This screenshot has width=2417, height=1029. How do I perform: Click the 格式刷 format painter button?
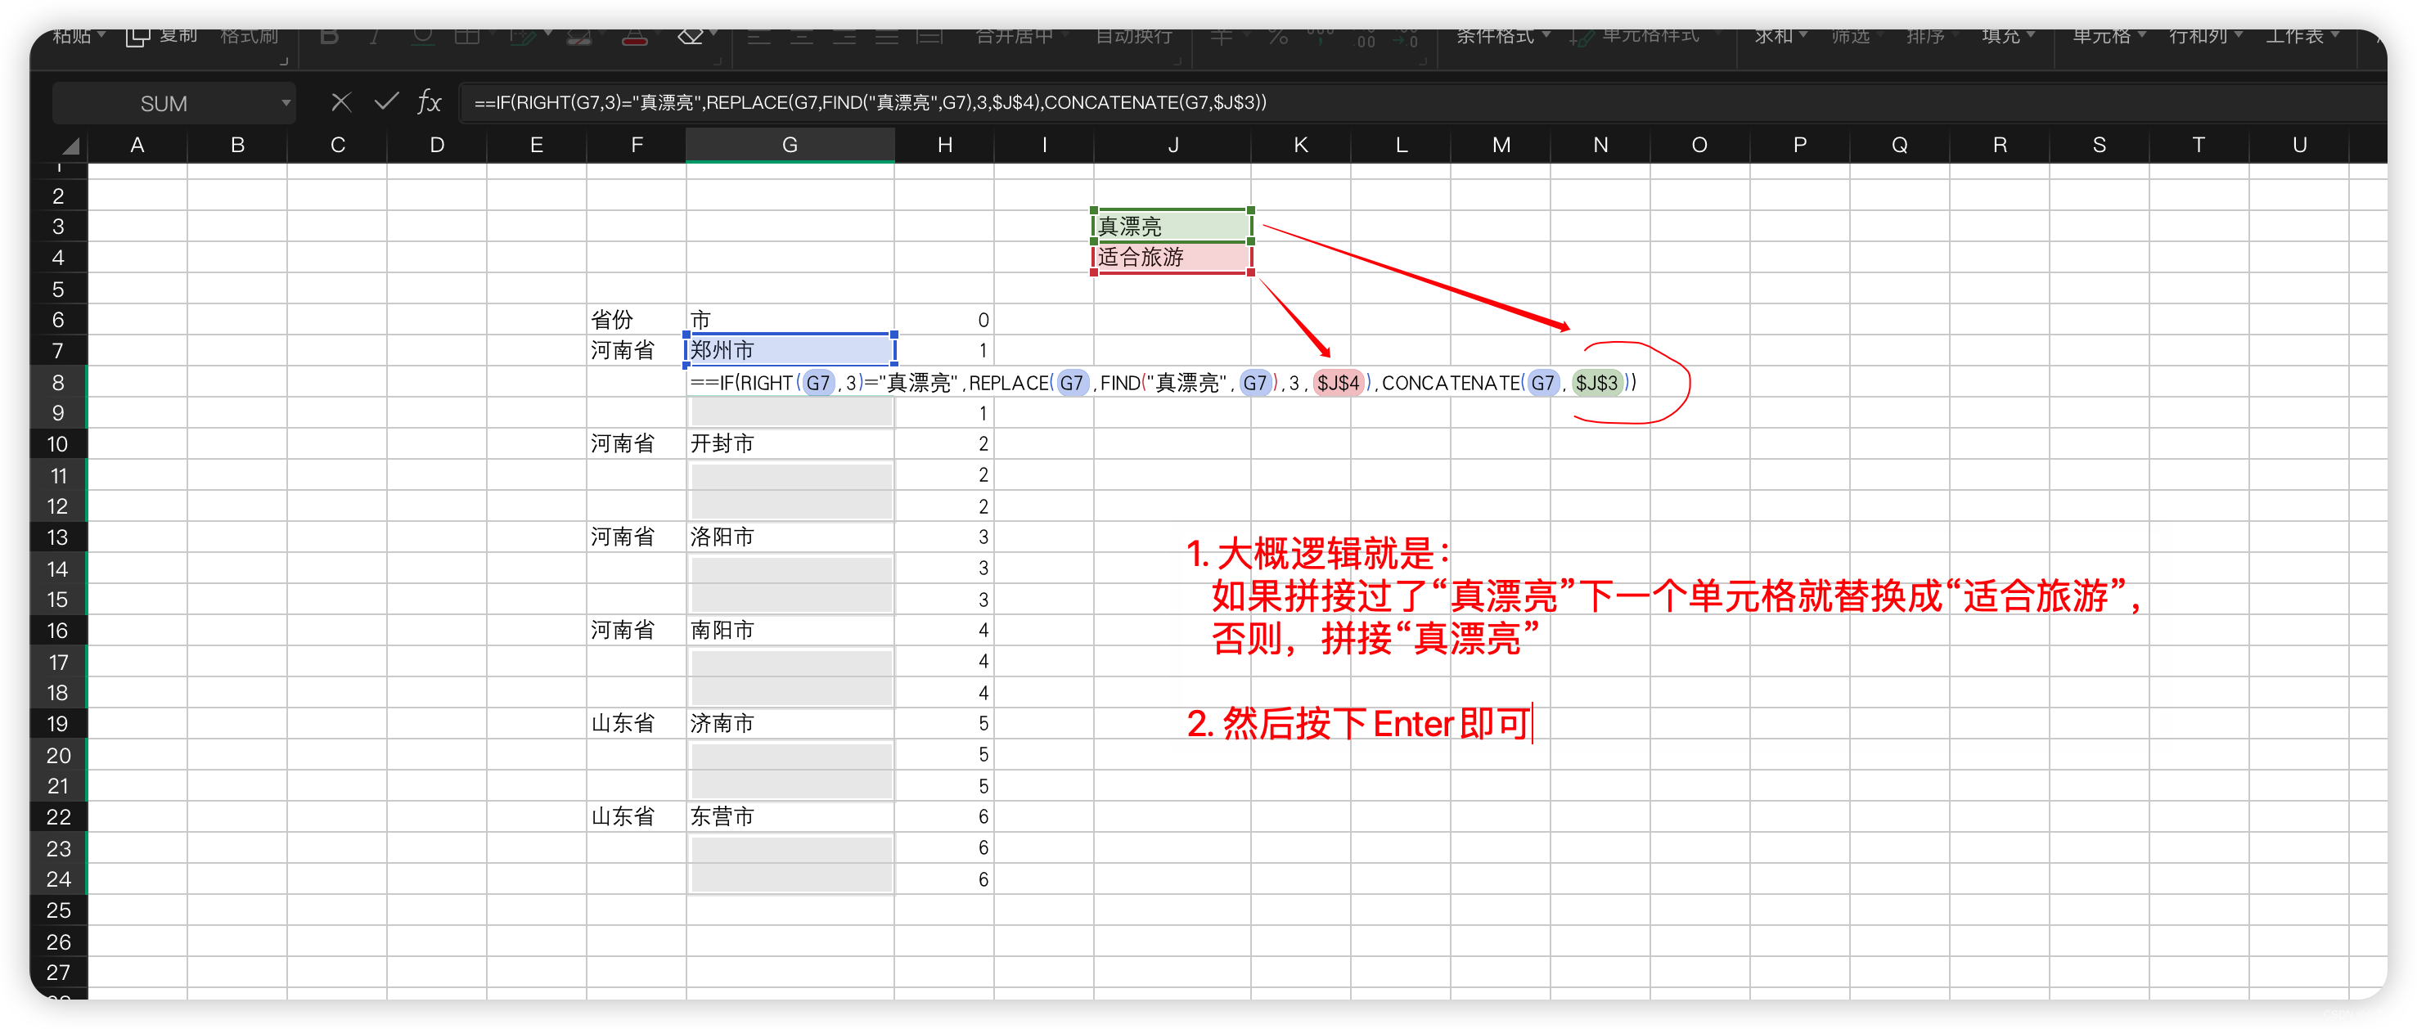point(250,37)
